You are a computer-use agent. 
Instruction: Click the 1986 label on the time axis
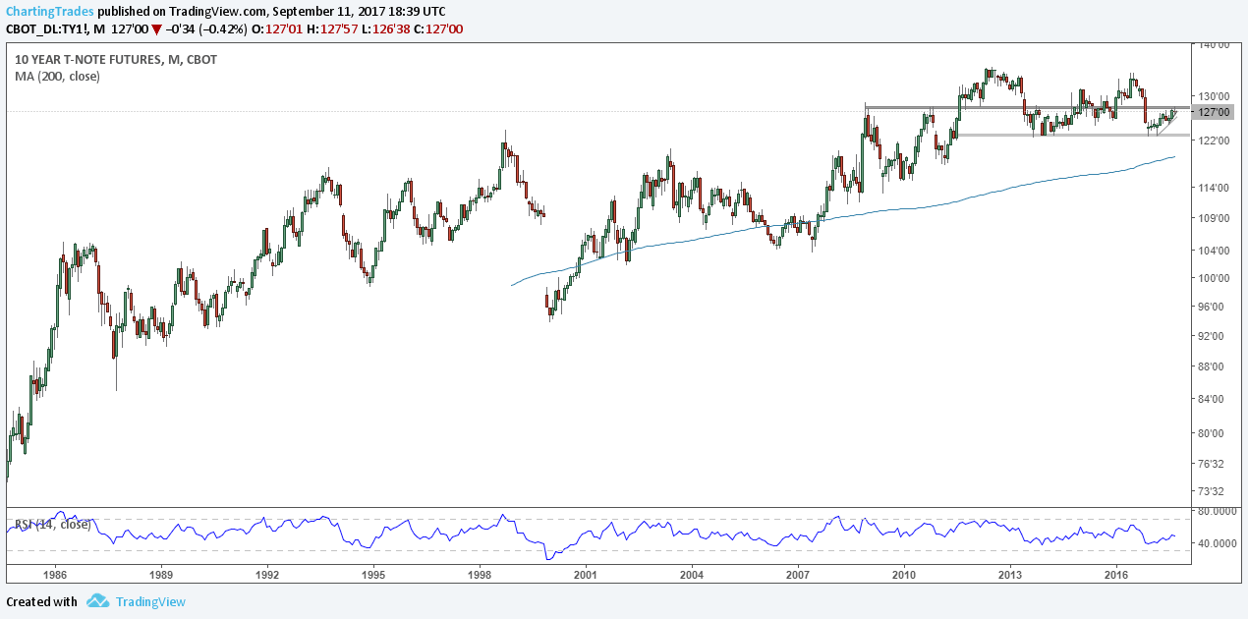55,574
